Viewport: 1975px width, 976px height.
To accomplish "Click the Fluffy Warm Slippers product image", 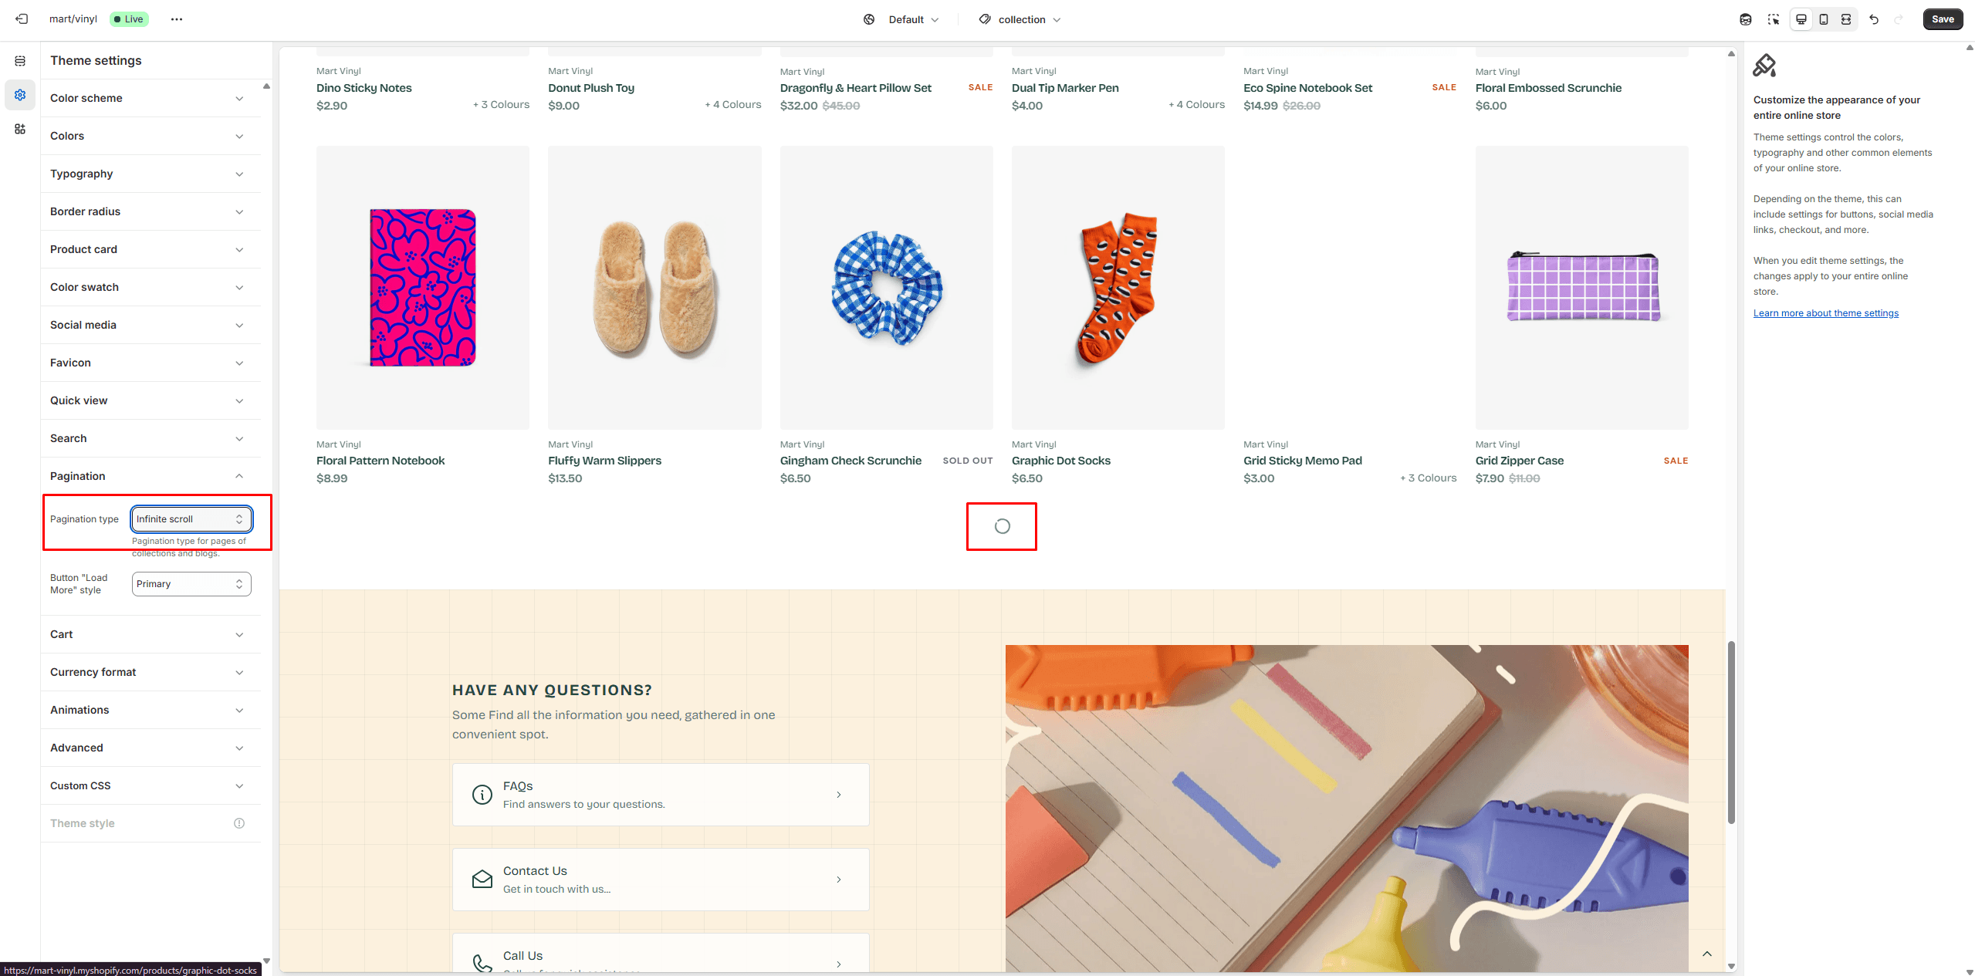I will [654, 288].
